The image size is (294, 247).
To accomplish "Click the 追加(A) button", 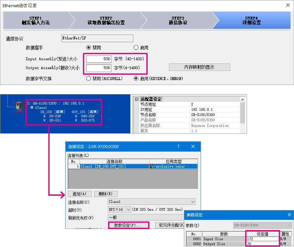I will tap(80, 194).
